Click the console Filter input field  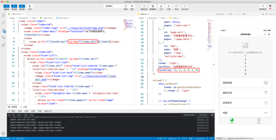click(105, 115)
